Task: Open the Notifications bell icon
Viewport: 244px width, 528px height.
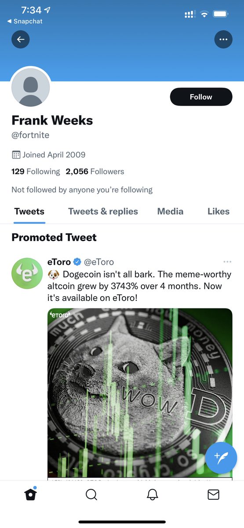Action: click(152, 495)
